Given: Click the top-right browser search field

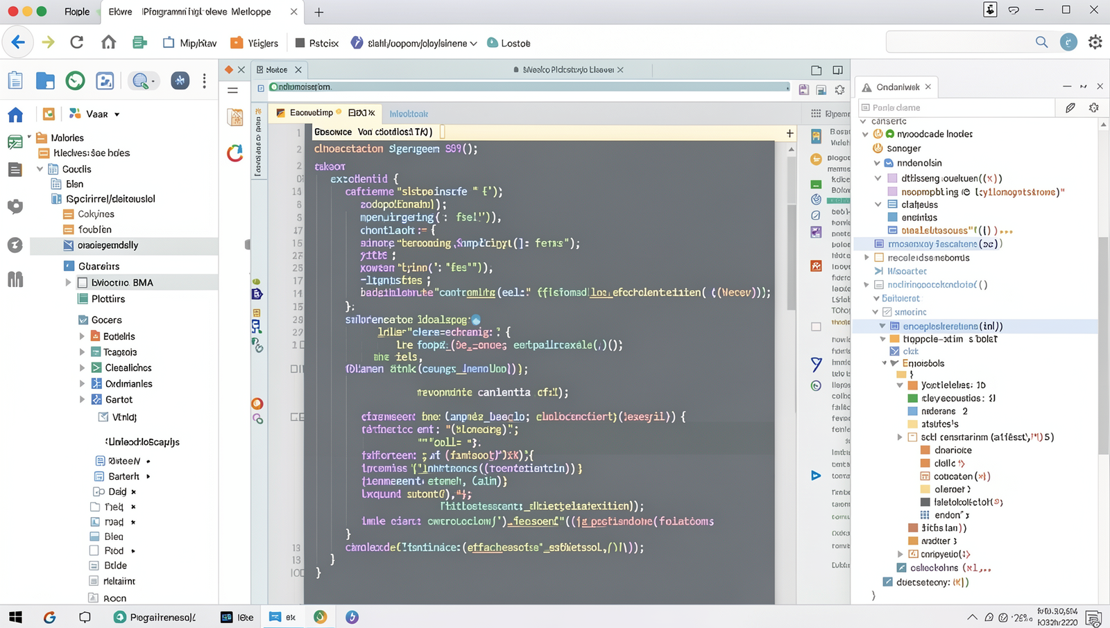Looking at the screenshot, I should 970,42.
